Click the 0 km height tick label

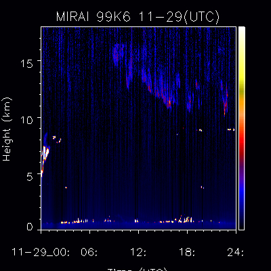coord(30,227)
